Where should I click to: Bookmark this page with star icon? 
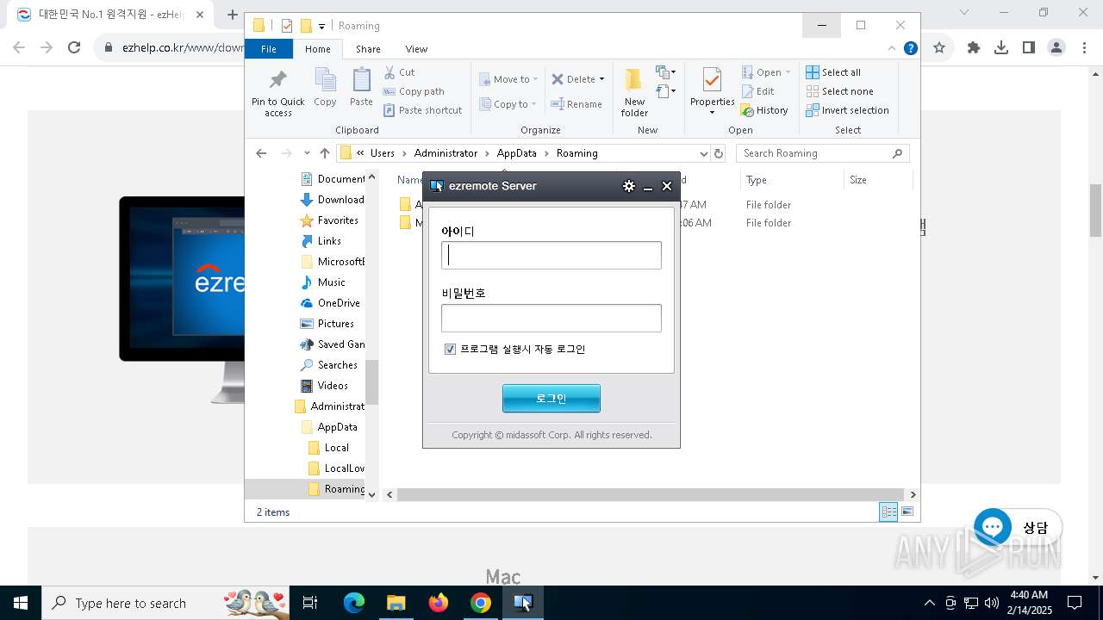click(939, 47)
